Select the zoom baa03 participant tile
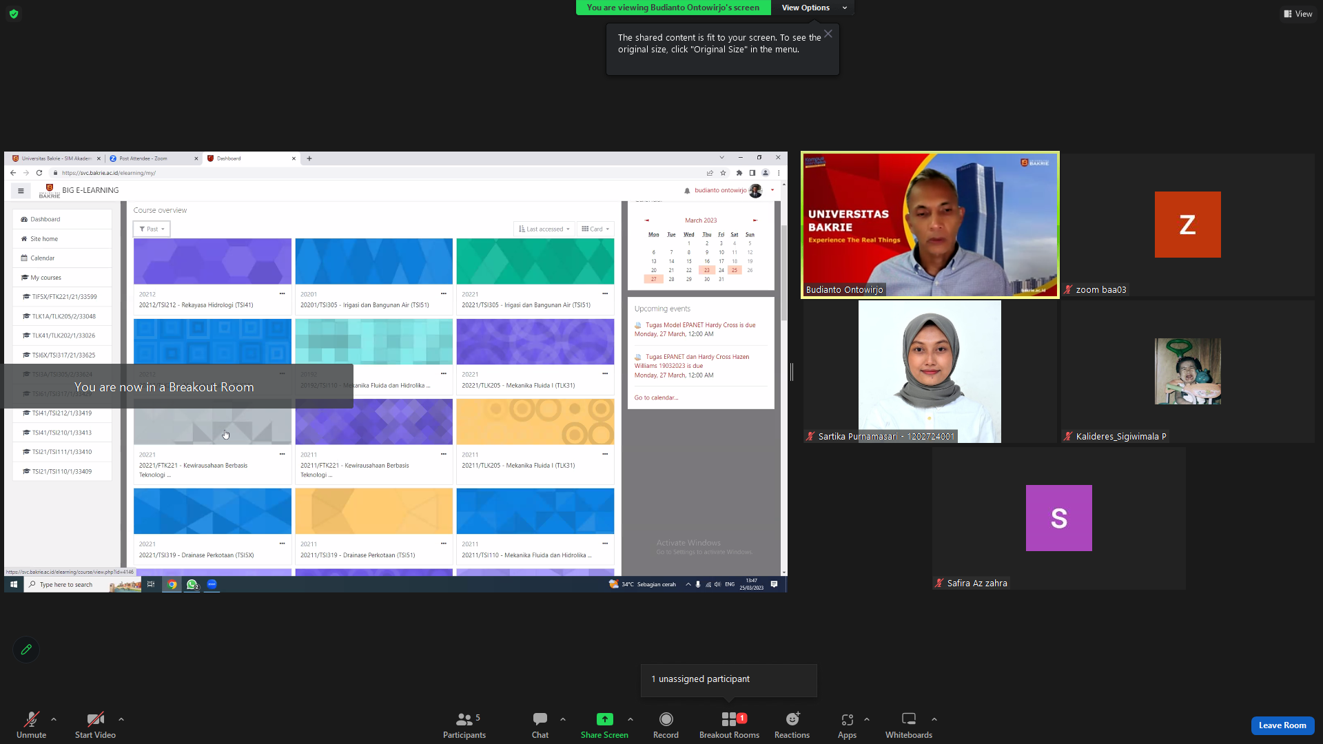 1187,225
